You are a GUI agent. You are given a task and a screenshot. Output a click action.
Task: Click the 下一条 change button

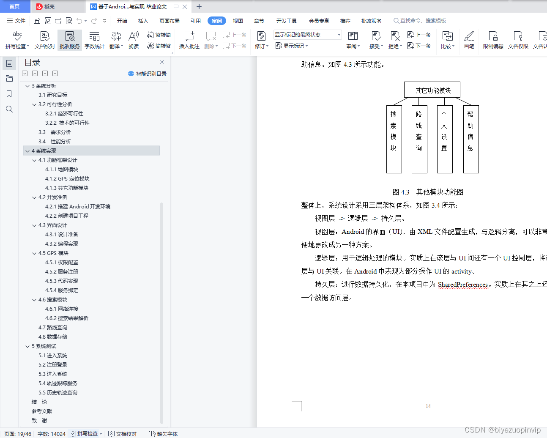click(x=419, y=46)
